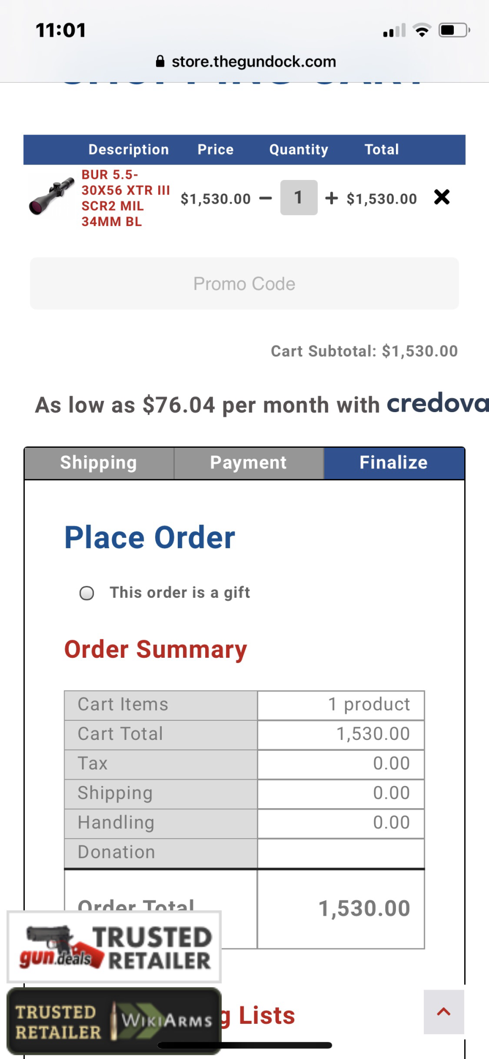489x1059 pixels.
Task: Switch to the Payment tab
Action: point(249,463)
